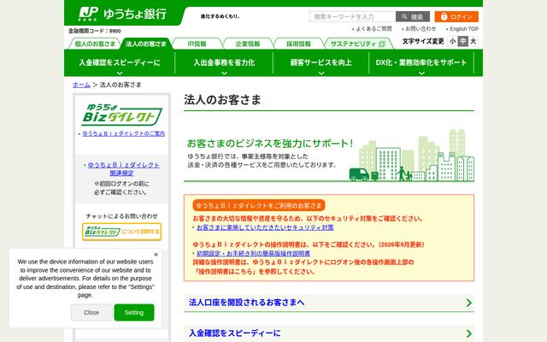Open the お問い合わせ contact link
Viewport: 547px width, 342px height.
420,29
